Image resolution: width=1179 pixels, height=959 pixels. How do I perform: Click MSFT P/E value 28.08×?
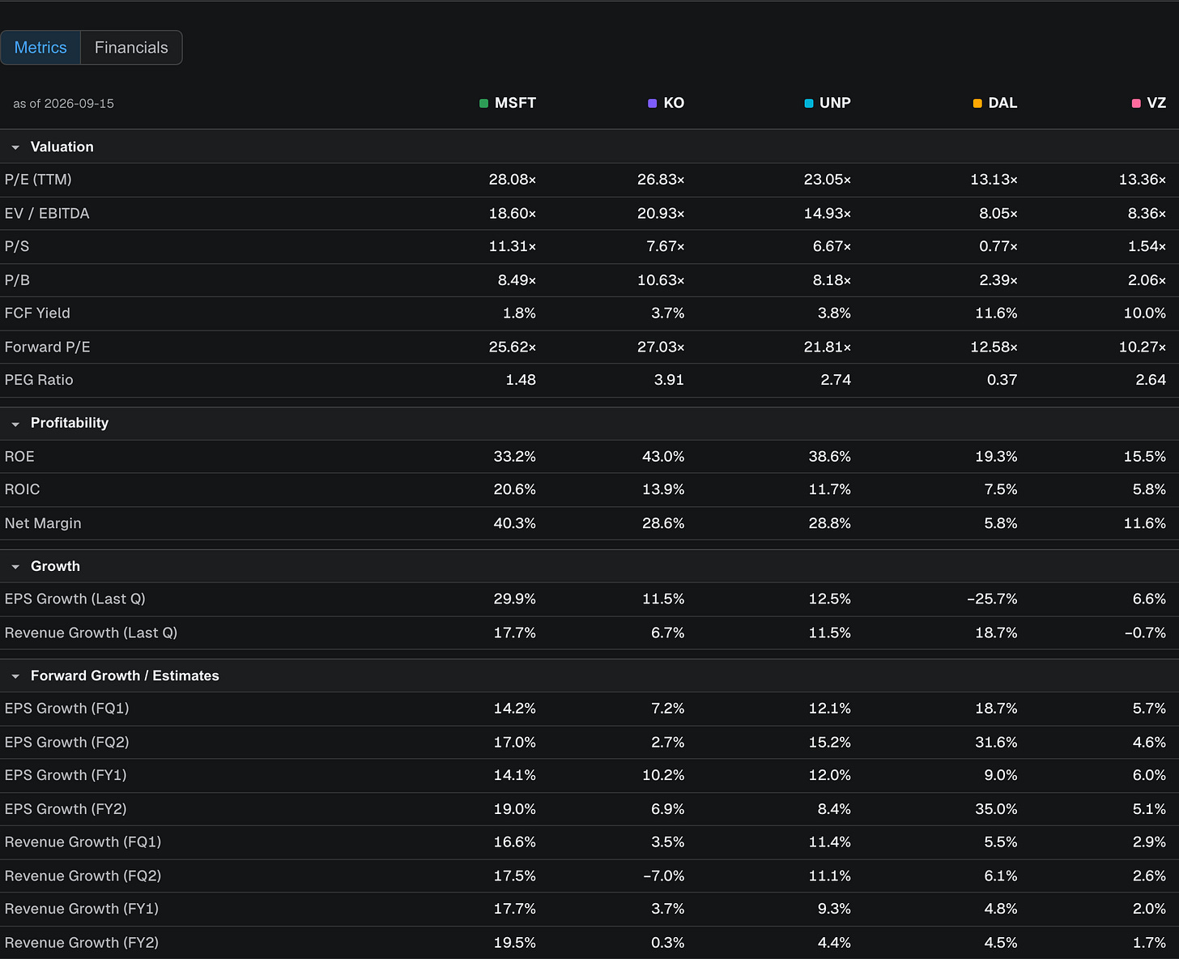click(x=512, y=180)
